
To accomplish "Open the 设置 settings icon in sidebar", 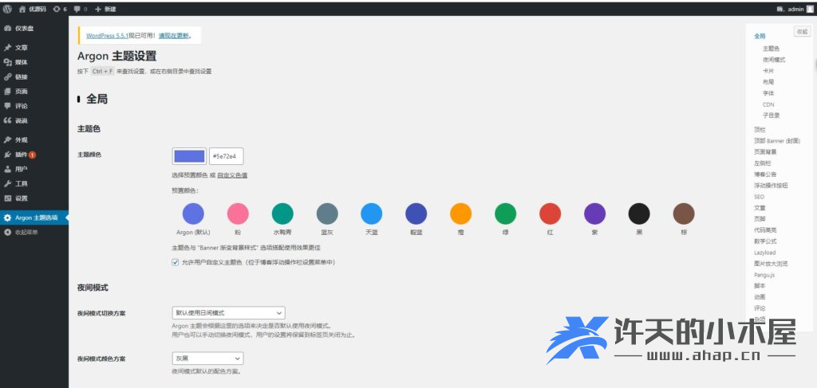I will [7, 198].
